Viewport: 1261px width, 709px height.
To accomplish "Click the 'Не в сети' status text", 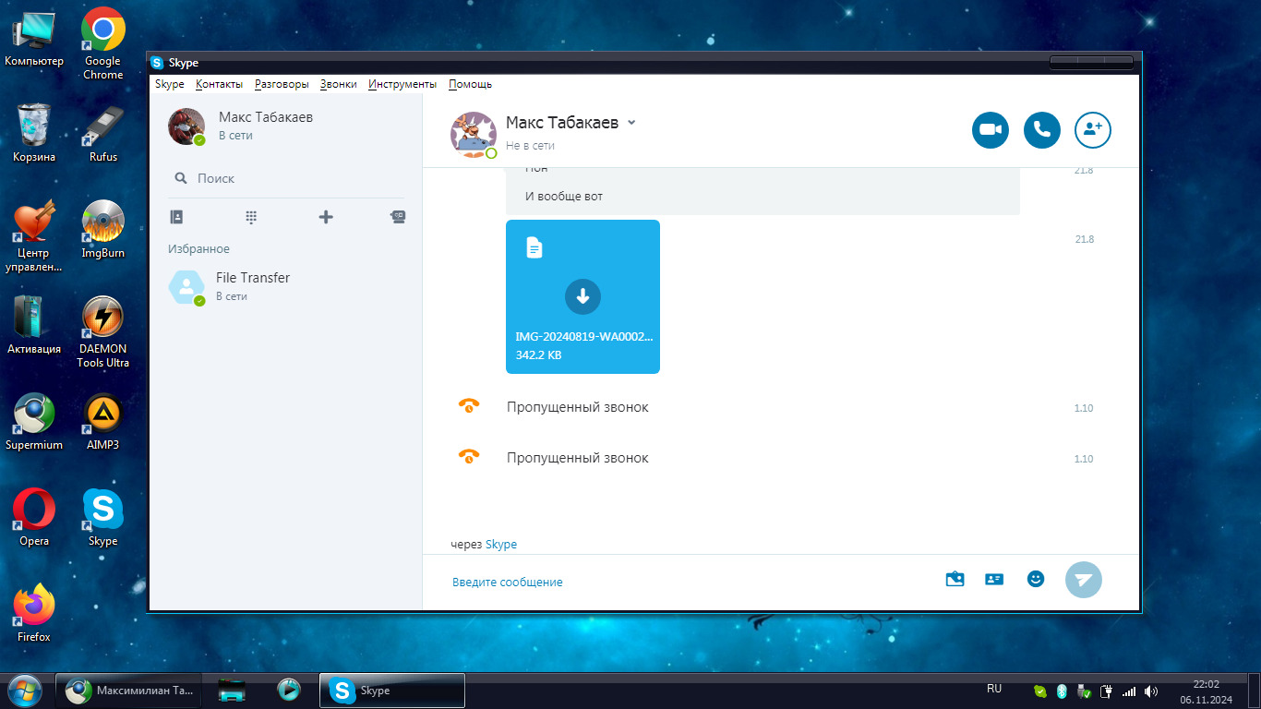I will (x=530, y=146).
